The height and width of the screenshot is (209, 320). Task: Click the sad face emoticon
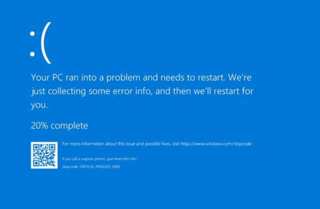click(x=40, y=43)
